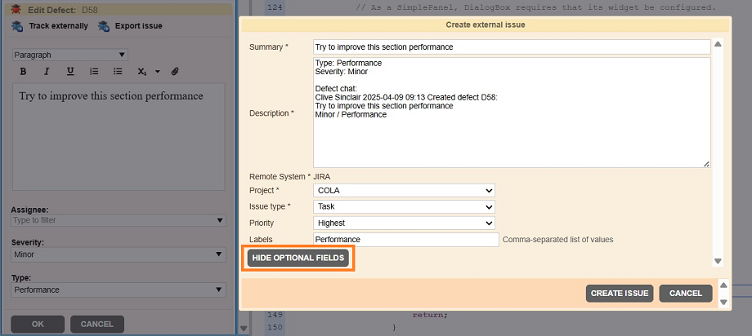Open the Project dropdown showing COLA
The height and width of the screenshot is (336, 752).
(x=404, y=190)
